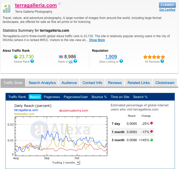Click the Sites Linking In label
The image size is (179, 169).
[x=109, y=62]
